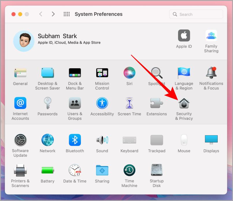Show all preferences grid button
The image size is (233, 201).
coord(66,14)
